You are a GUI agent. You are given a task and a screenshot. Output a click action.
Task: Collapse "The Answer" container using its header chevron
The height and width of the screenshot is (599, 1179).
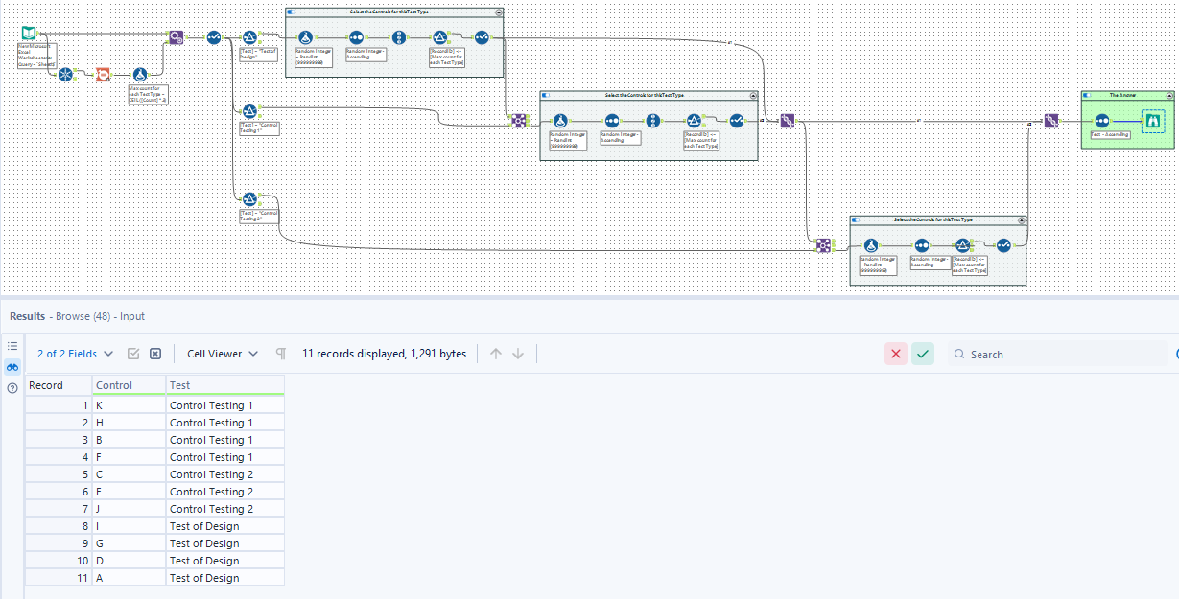(x=1168, y=96)
